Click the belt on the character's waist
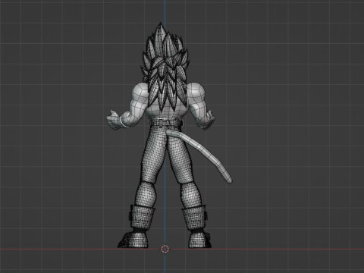Viewport: 364px width, 273px height. pos(166,123)
